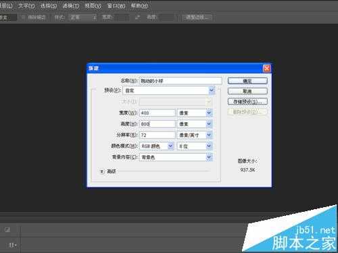Image resolution: width=338 pixels, height=253 pixels.
Task: Click the 调整边缘 refine edge button
Action: tap(197, 18)
